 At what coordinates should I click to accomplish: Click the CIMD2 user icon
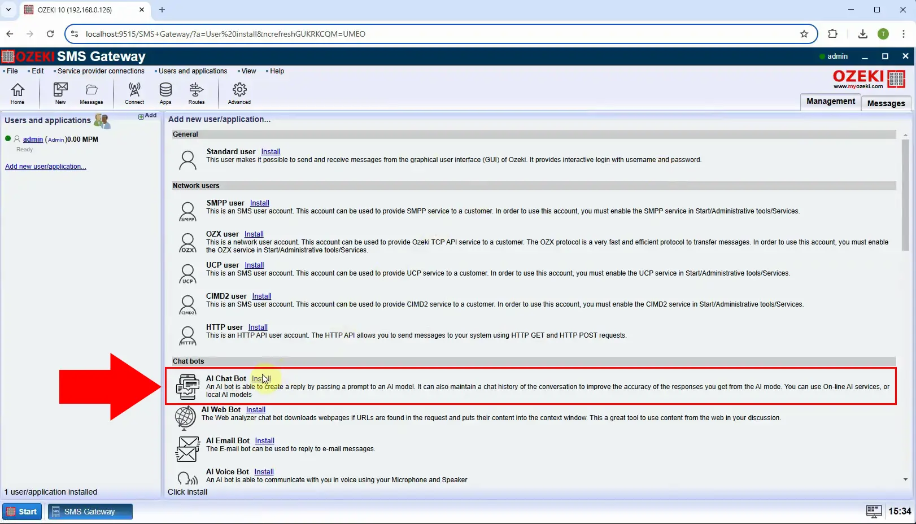tap(187, 305)
